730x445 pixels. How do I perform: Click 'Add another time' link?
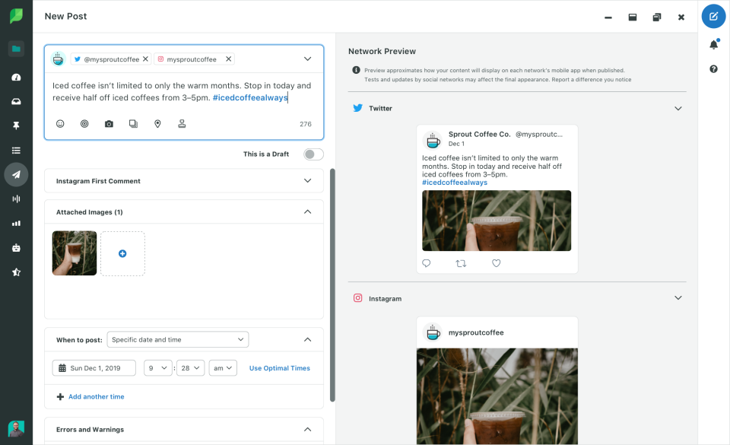97,396
